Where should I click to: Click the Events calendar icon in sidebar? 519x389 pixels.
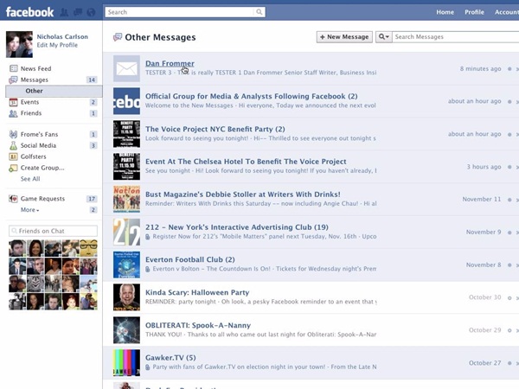coord(13,102)
